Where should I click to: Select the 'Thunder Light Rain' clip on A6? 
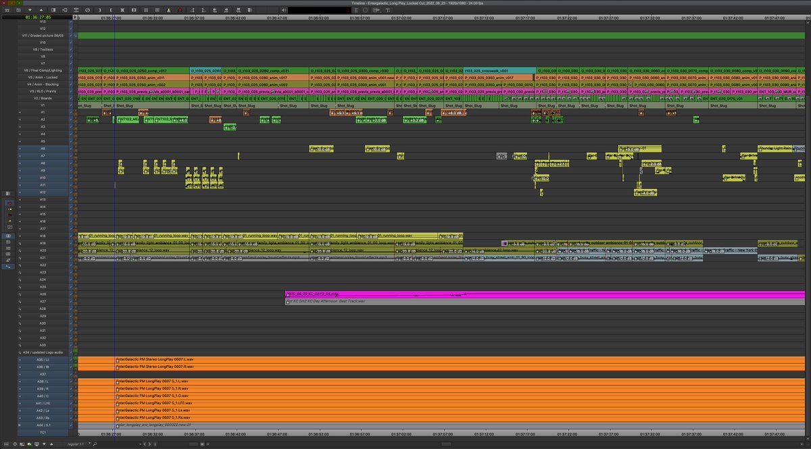pyautogui.click(x=775, y=148)
